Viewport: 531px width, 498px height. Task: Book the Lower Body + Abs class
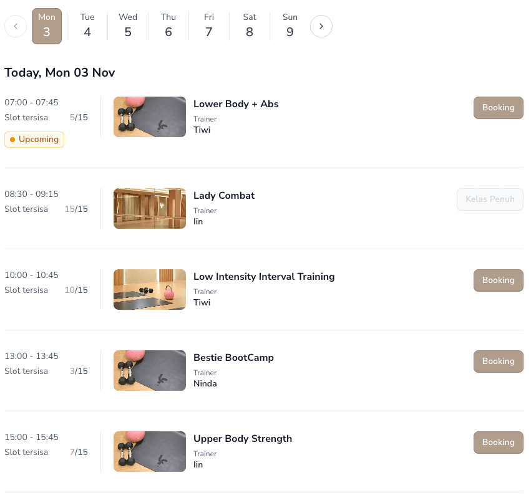point(498,107)
